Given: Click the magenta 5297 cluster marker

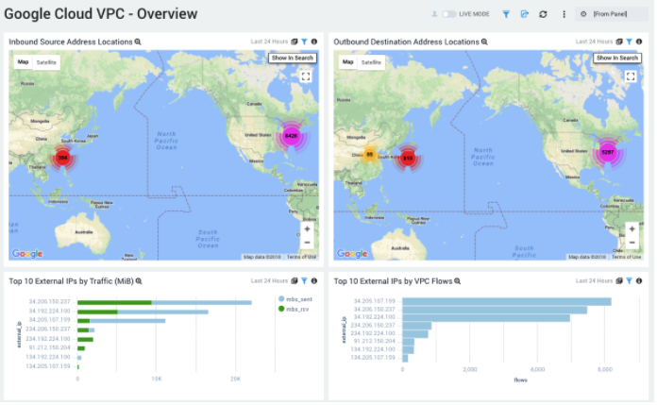Looking at the screenshot, I should pos(608,152).
